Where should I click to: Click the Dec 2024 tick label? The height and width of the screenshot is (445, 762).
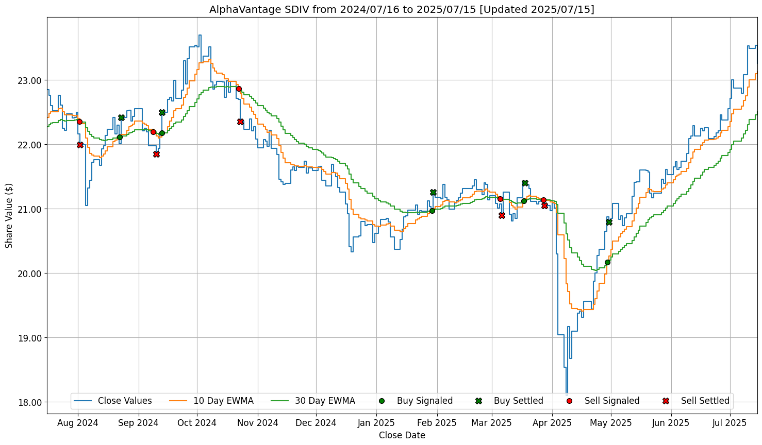pos(317,423)
